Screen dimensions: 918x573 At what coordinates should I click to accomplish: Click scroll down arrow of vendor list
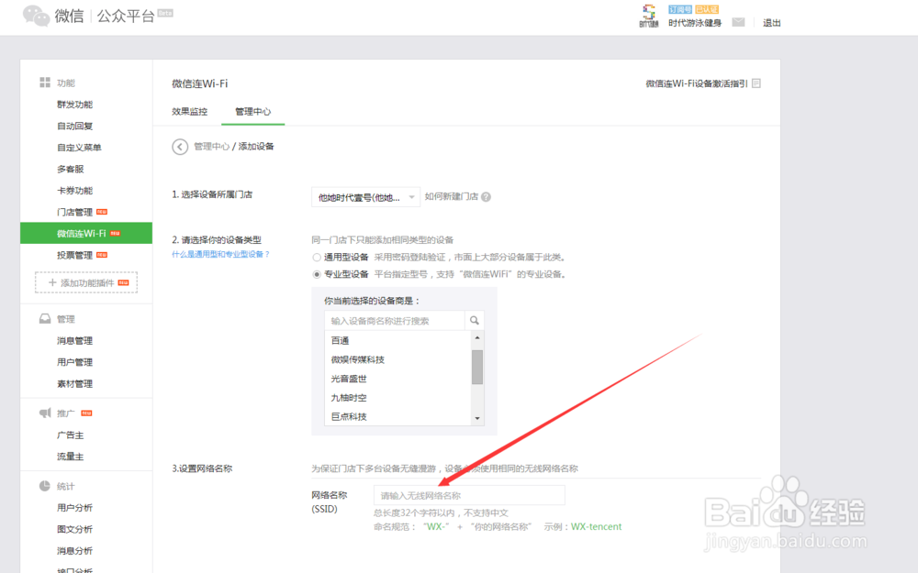coord(477,418)
